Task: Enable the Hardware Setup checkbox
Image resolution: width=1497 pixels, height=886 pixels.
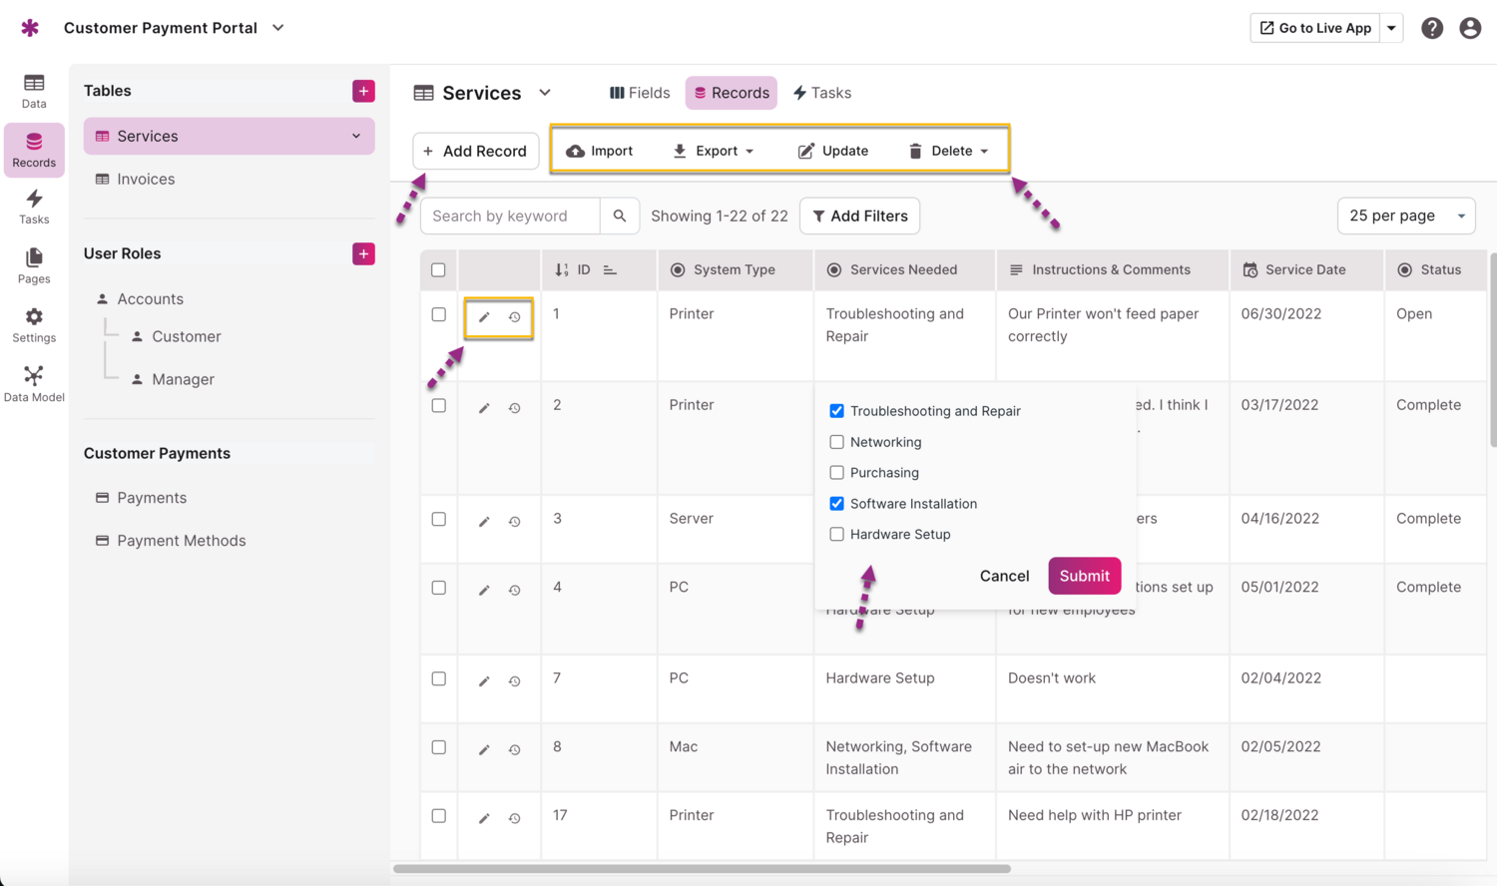Action: 836,534
